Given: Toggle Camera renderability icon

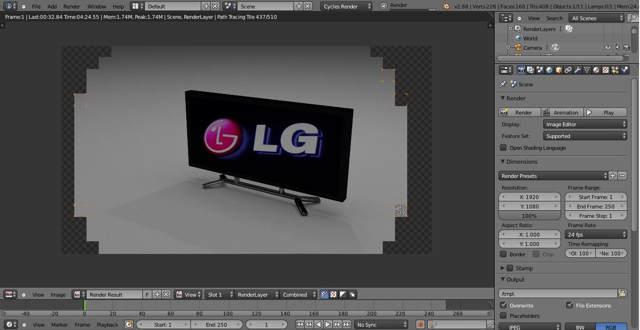Looking at the screenshot, I should (626, 47).
